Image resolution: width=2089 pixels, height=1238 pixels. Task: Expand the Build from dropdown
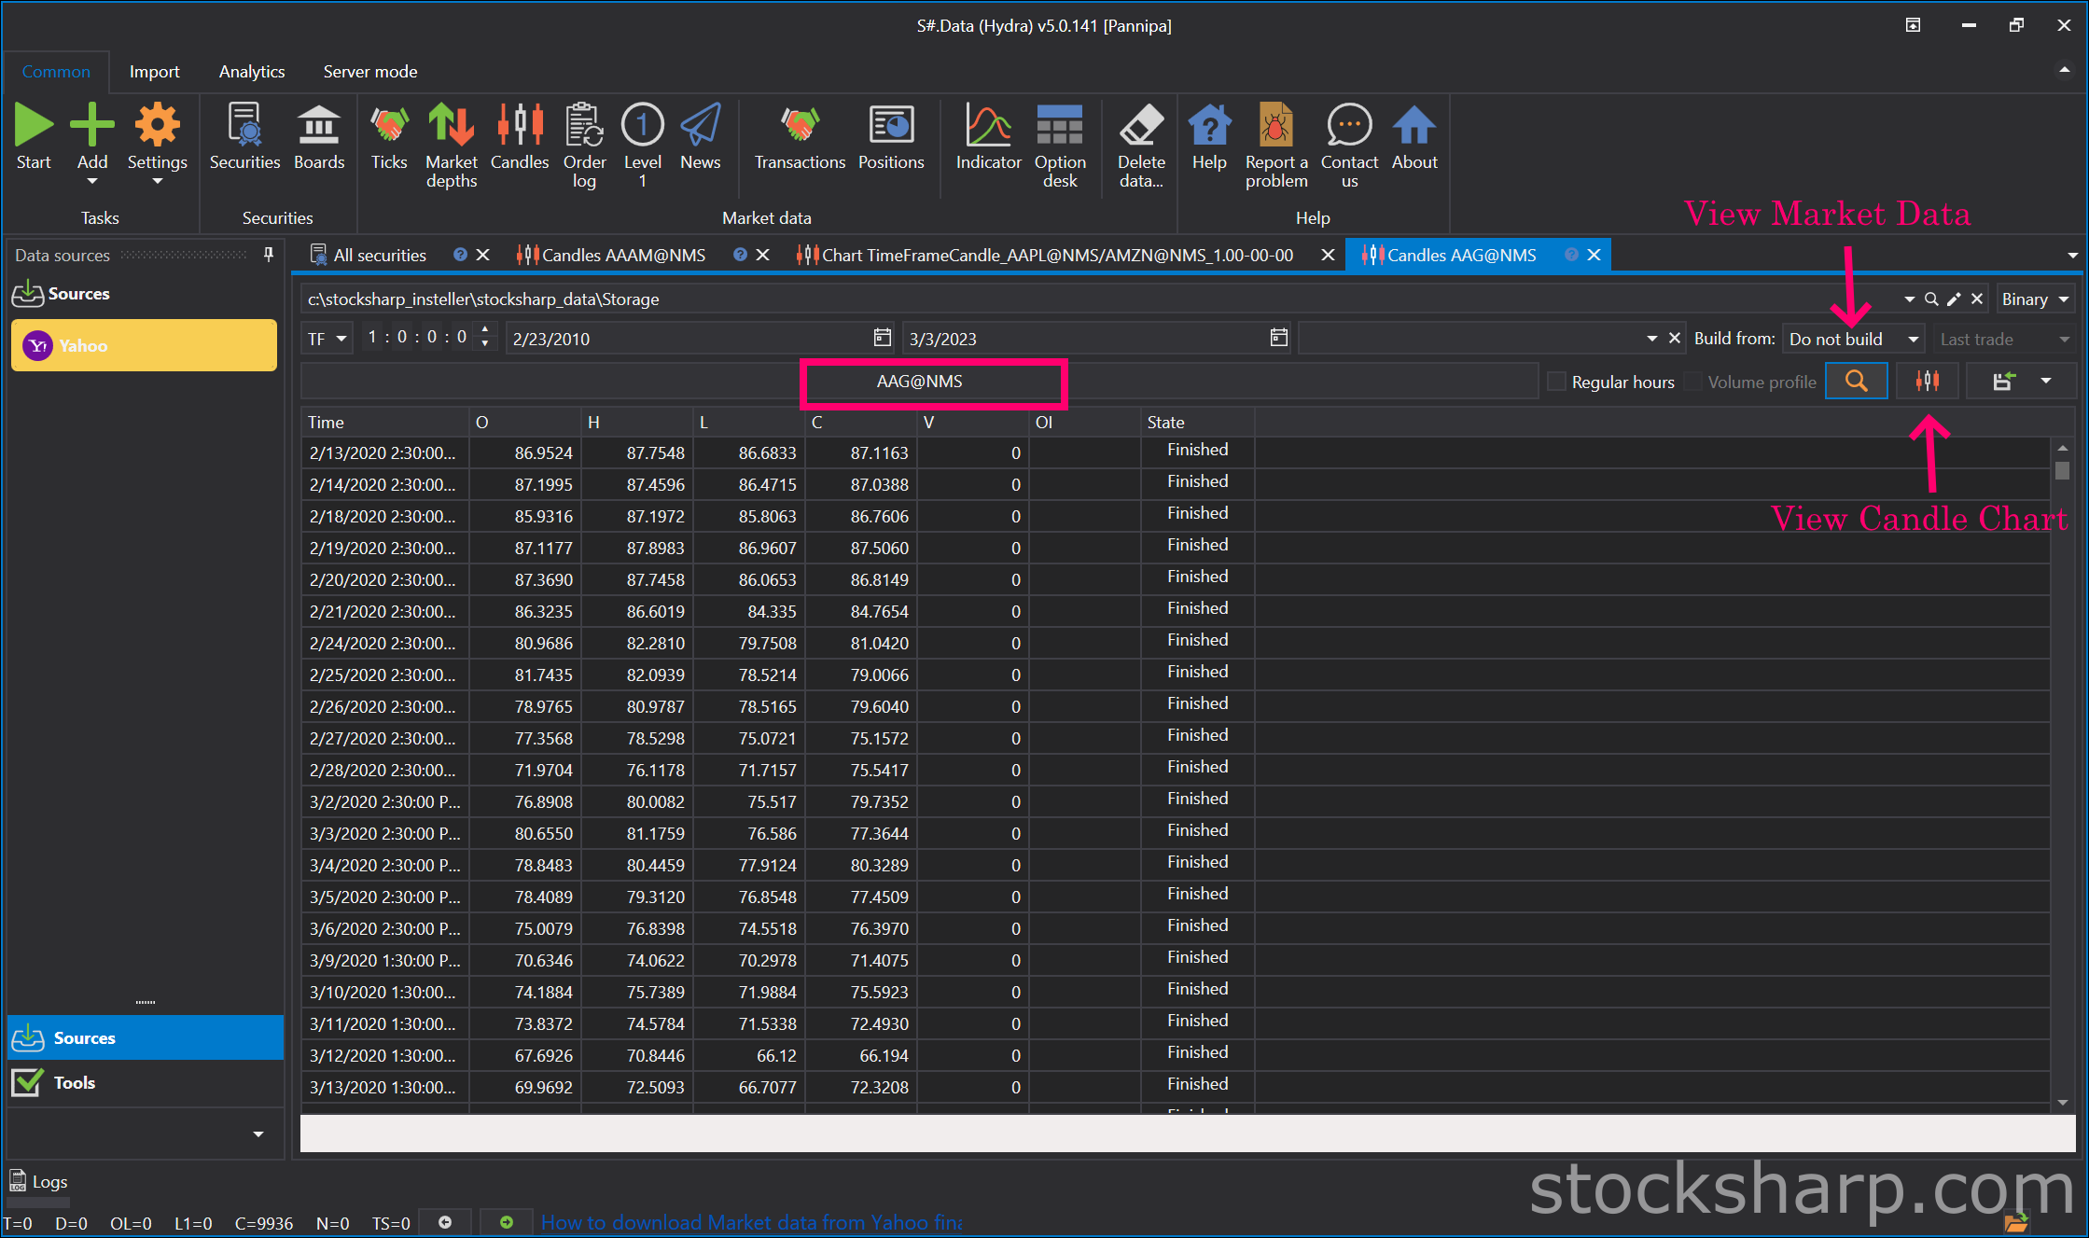pyautogui.click(x=1853, y=339)
